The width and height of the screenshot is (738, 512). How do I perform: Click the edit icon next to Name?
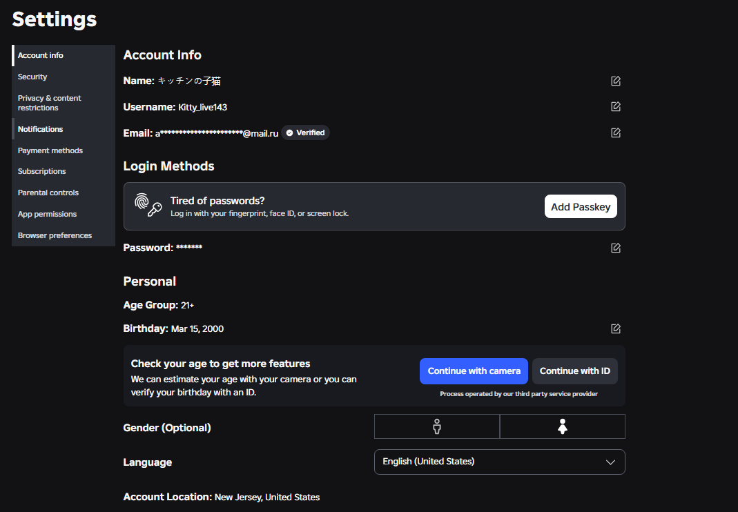616,81
